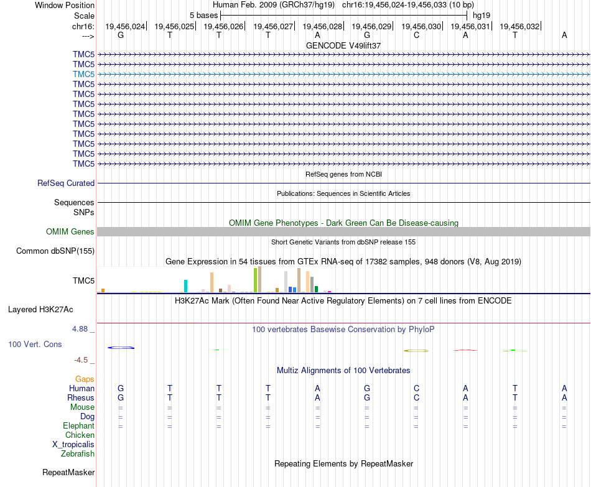Click the GENCODE V49lift37 track title
The image size is (591, 487).
[343, 45]
